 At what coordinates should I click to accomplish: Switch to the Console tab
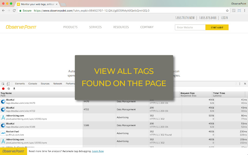pos(33,84)
